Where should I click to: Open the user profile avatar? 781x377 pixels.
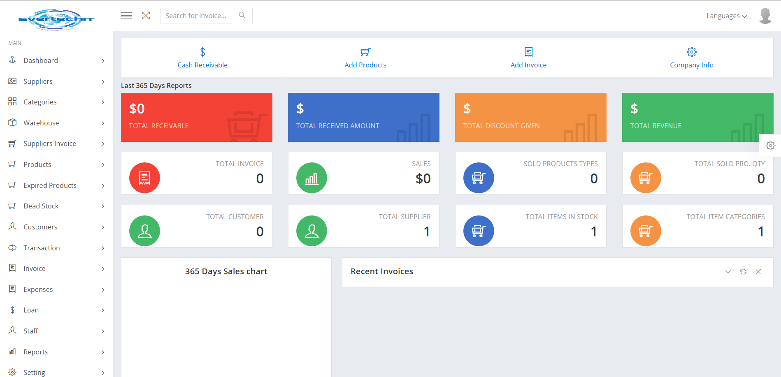(765, 16)
